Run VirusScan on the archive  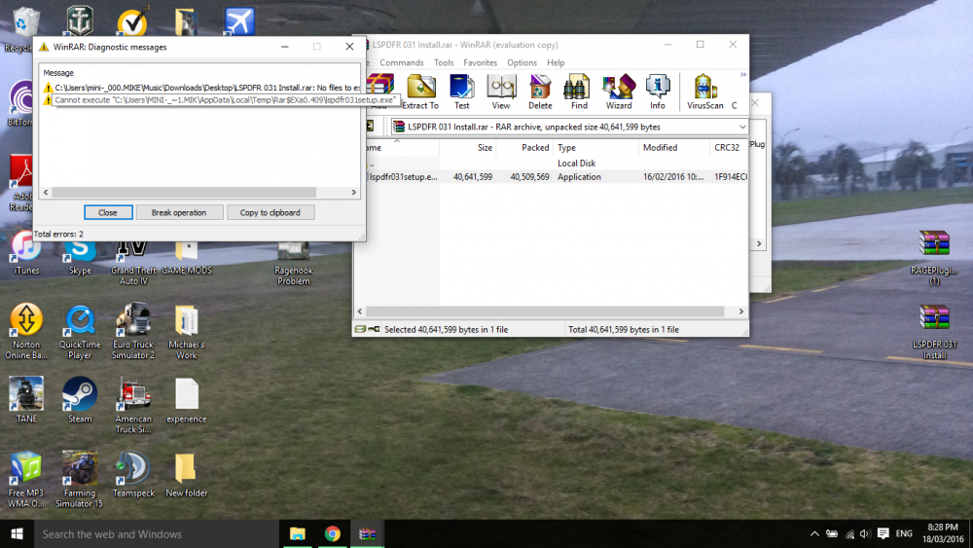coord(704,91)
